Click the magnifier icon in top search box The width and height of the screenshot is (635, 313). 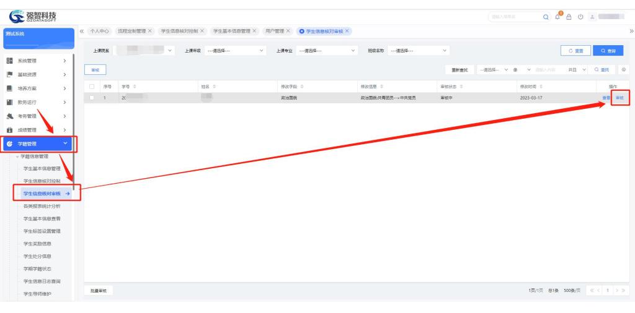click(x=546, y=17)
